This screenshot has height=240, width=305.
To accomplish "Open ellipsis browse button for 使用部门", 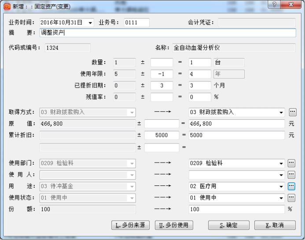I will (x=291, y=163).
